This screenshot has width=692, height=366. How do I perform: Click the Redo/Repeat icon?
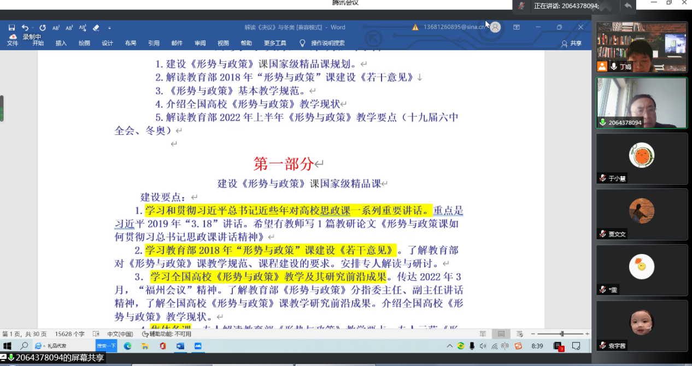43,27
